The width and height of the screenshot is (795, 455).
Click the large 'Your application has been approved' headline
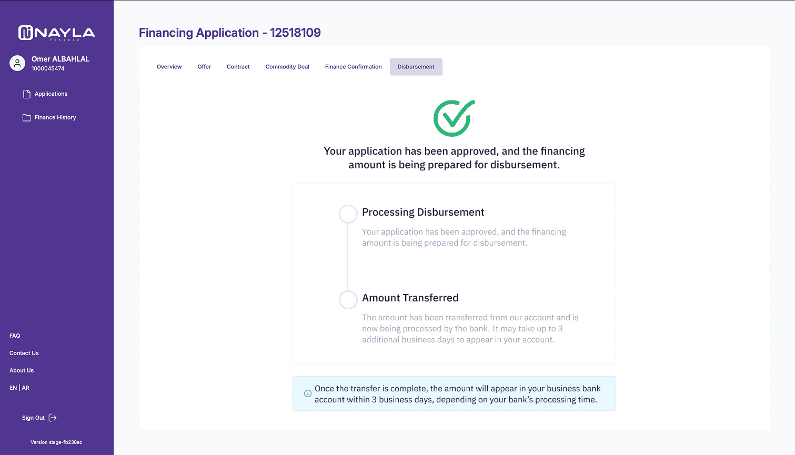click(454, 158)
